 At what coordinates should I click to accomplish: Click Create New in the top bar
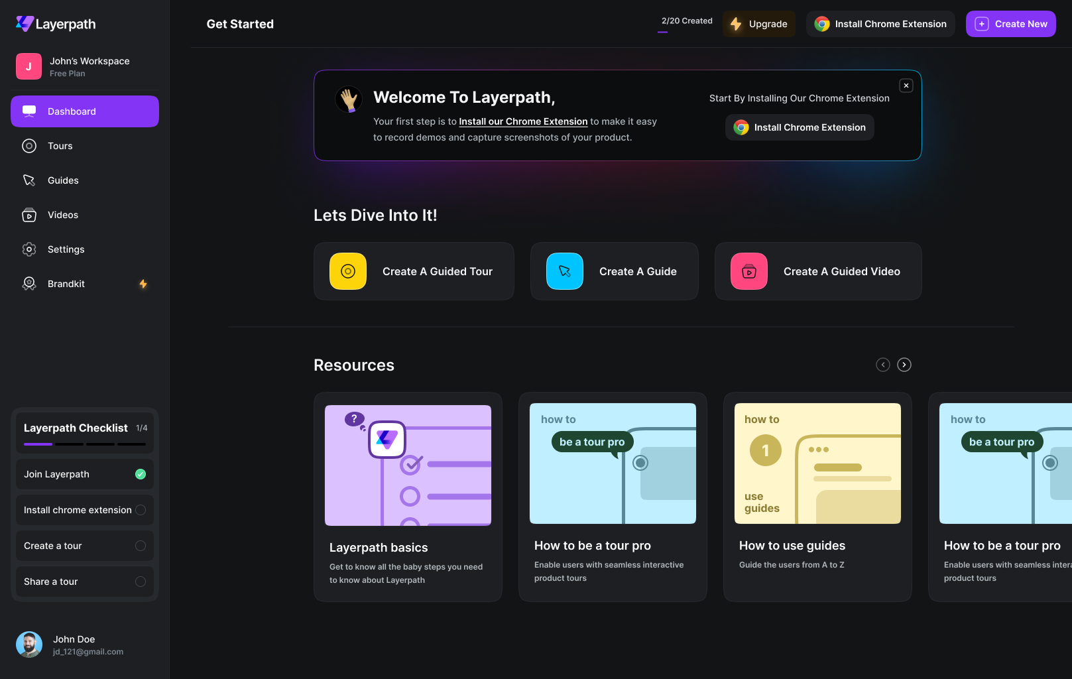coord(1010,24)
